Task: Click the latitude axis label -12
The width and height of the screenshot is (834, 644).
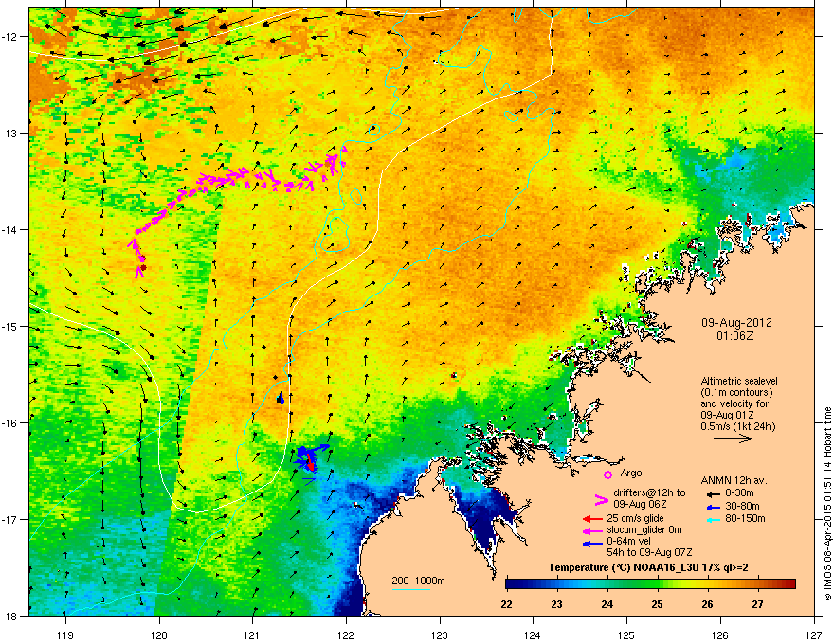Action: 10,37
